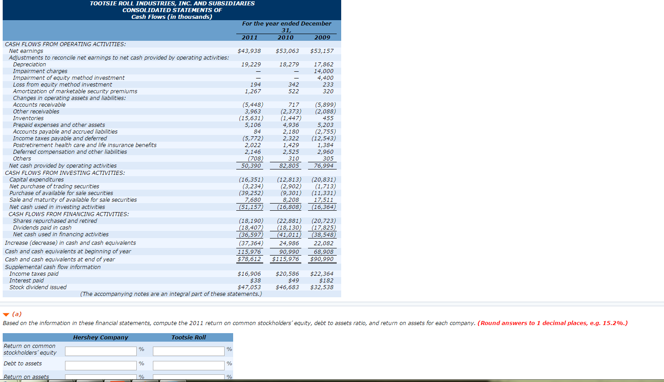Select the Hershey Company return on assets field
Viewport: 664px width, 382px height.
(101, 377)
